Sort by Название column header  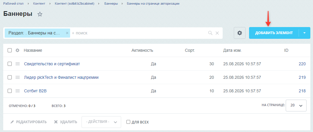pyautogui.click(x=33, y=50)
